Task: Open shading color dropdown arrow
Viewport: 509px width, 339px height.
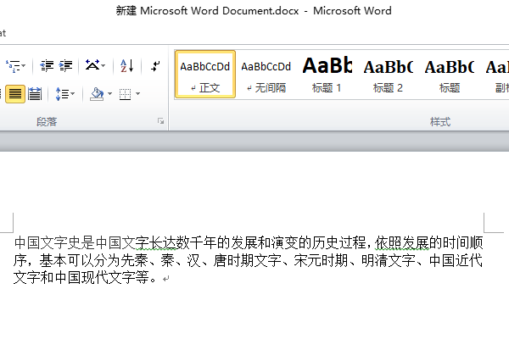Action: pyautogui.click(x=109, y=94)
